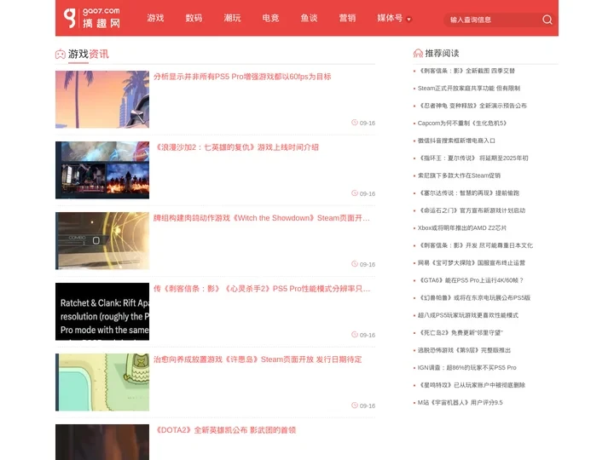The width and height of the screenshot is (614, 460).
Task: Click the gamepad icon beside 游戏资讯
Action: tap(61, 54)
